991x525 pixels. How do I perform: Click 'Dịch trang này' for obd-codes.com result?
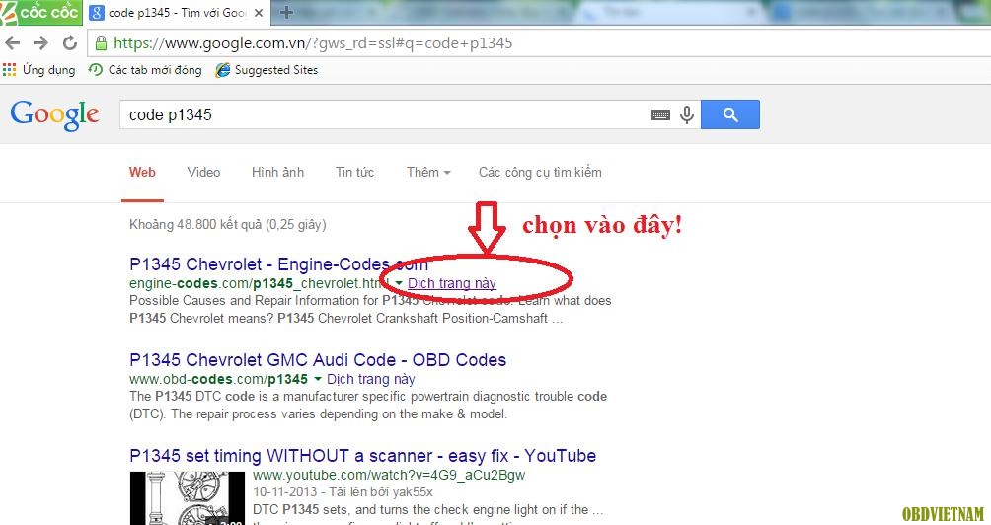tap(371, 380)
